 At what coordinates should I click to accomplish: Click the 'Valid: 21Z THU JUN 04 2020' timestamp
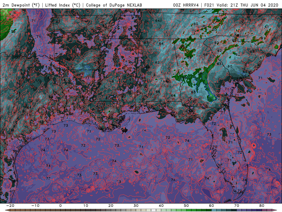tap(247, 5)
